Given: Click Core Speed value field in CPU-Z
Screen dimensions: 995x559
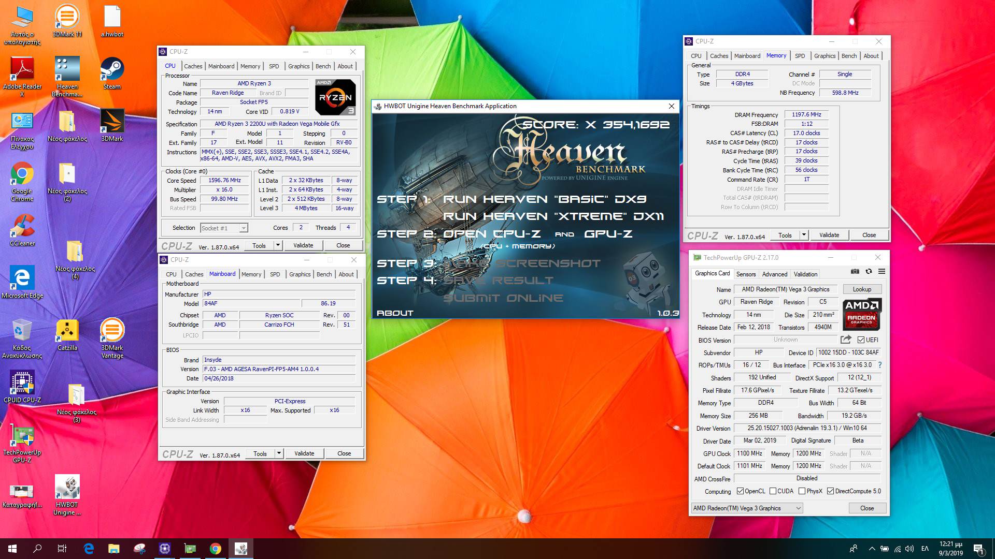Looking at the screenshot, I should [x=224, y=181].
